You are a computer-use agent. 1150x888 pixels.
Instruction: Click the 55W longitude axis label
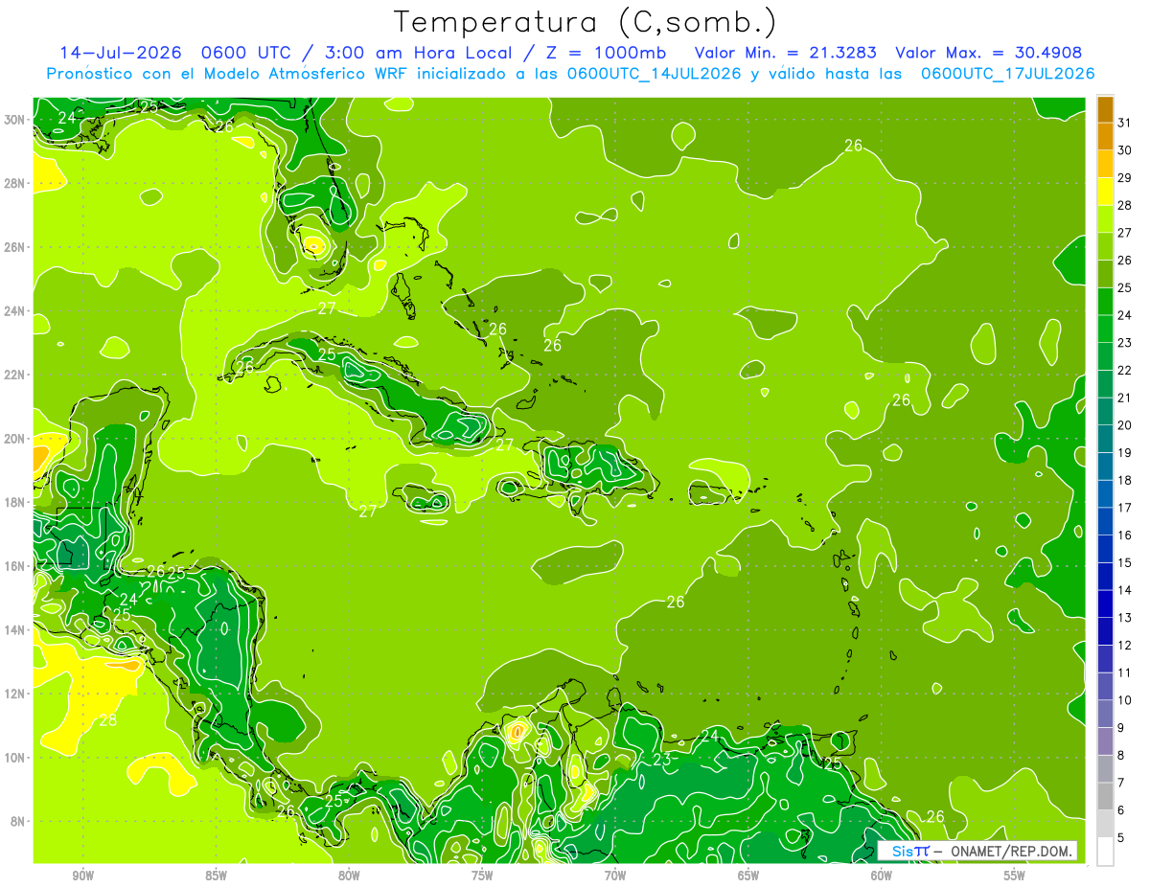(1015, 876)
